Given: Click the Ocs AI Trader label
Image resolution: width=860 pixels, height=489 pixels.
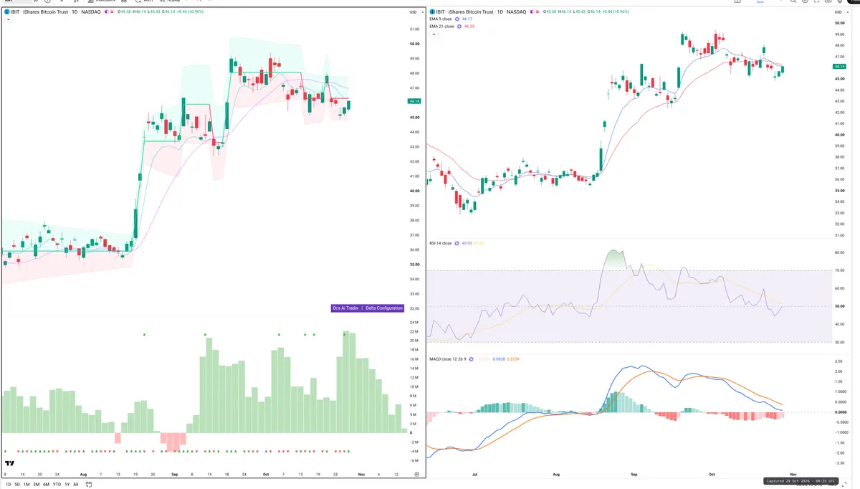Looking at the screenshot, I should click(345, 308).
